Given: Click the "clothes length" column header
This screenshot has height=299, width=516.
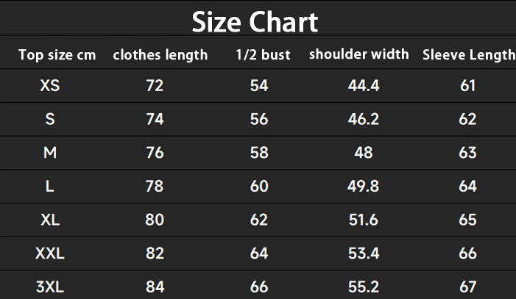Looking at the screenshot, I should pyautogui.click(x=160, y=55).
